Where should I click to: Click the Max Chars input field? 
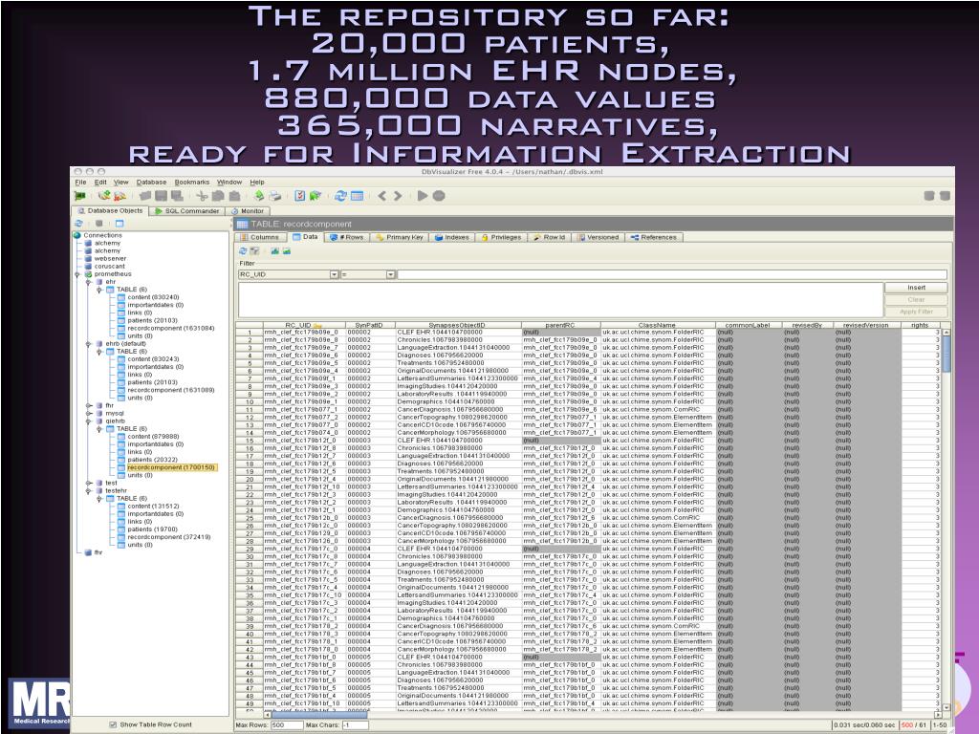tap(354, 725)
